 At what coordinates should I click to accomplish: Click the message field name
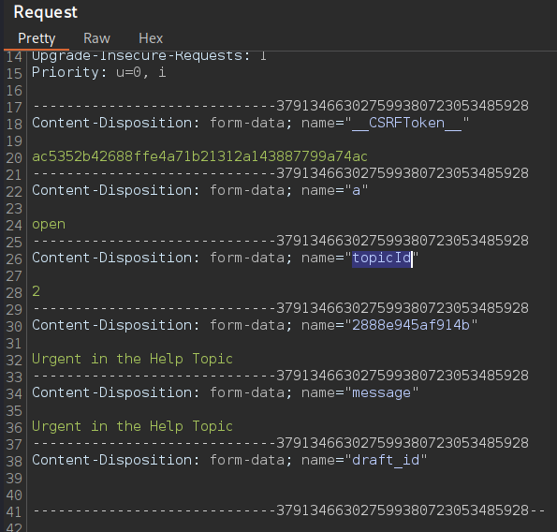click(381, 392)
